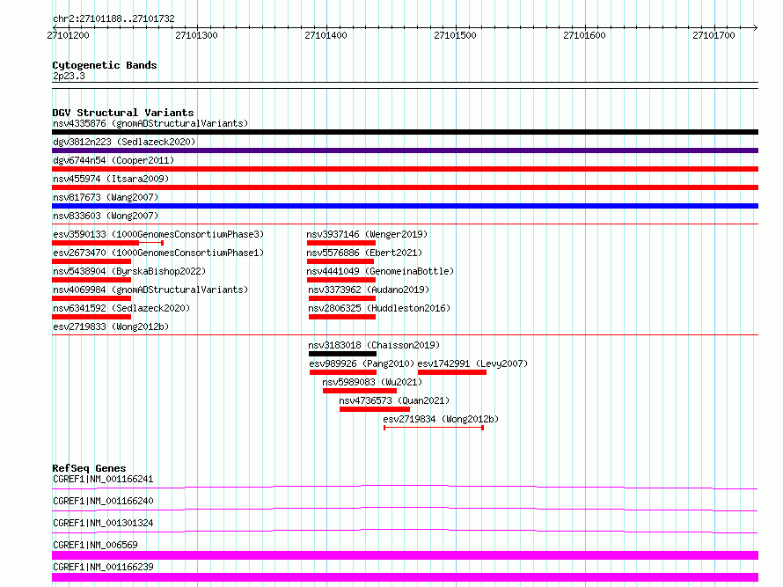Image resolution: width=783 pixels, height=587 pixels.
Task: Click the purple bar for dgv3812n223
Action: tap(405, 150)
